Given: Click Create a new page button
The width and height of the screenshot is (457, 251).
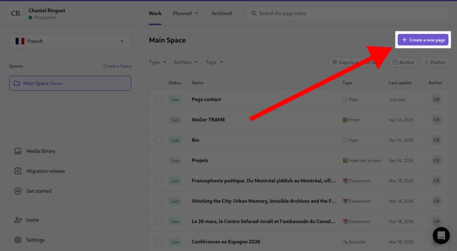Looking at the screenshot, I should [x=423, y=40].
